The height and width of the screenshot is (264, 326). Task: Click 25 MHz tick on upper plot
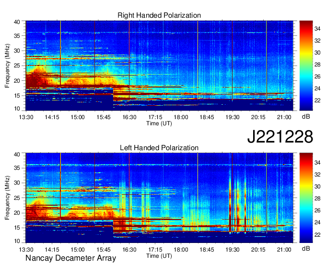coord(17,66)
